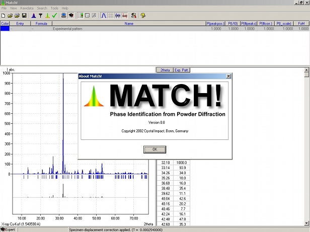The width and height of the screenshot is (310, 232).
Task: Click the 2theta peak list header
Action: click(165, 70)
